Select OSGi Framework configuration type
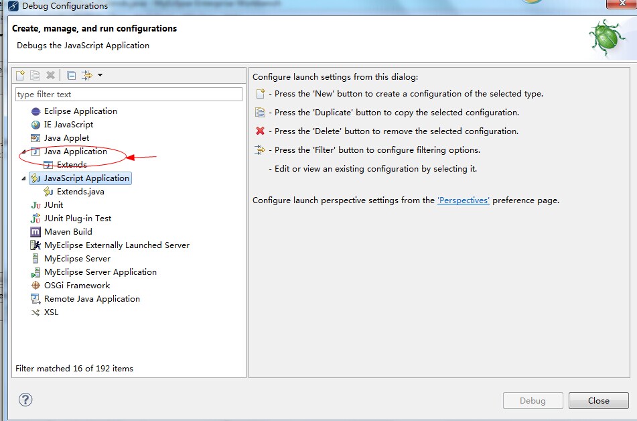 click(x=77, y=286)
